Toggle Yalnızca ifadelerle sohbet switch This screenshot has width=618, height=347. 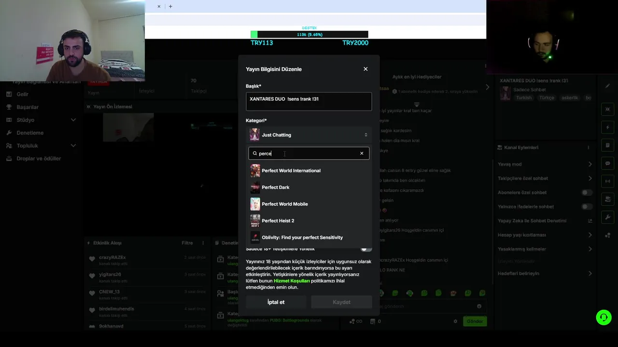pyautogui.click(x=587, y=207)
